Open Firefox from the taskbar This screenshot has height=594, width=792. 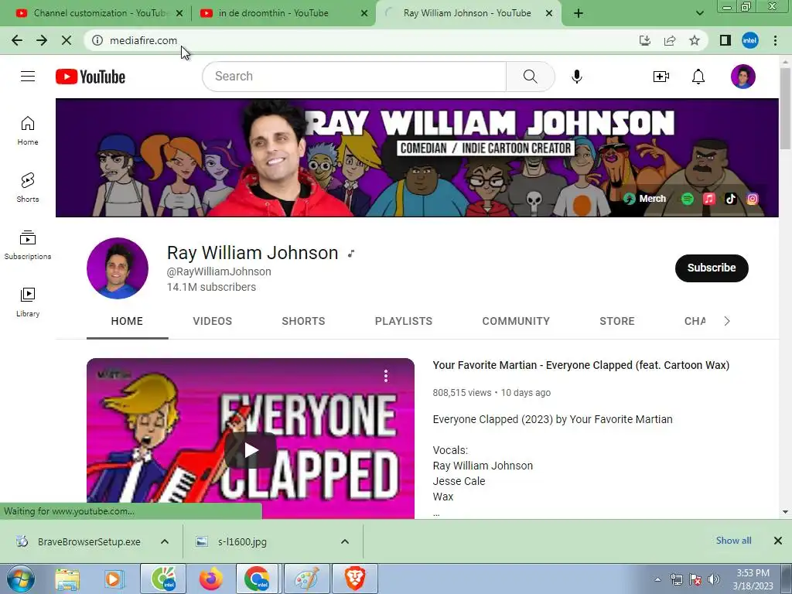[x=210, y=579]
